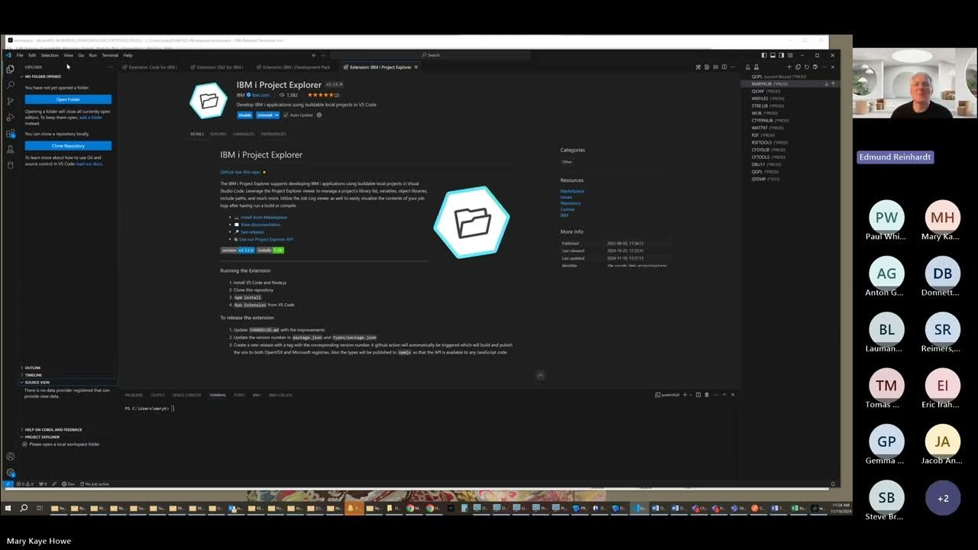Image resolution: width=978 pixels, height=550 pixels.
Task: Click the Open Folder button
Action: 68,99
